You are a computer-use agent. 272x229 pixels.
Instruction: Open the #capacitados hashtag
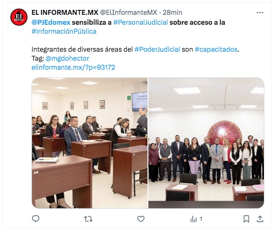coord(216,49)
